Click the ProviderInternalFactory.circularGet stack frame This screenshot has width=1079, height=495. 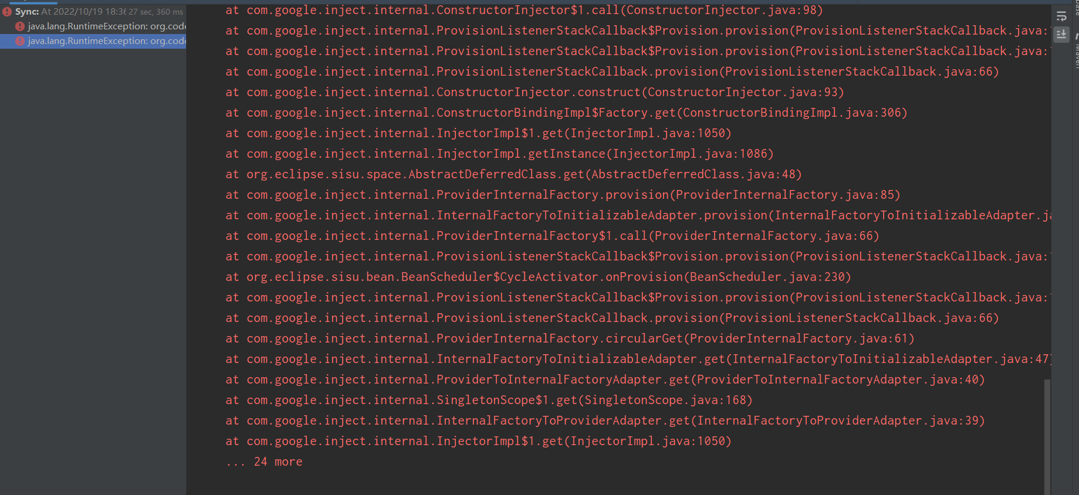570,338
